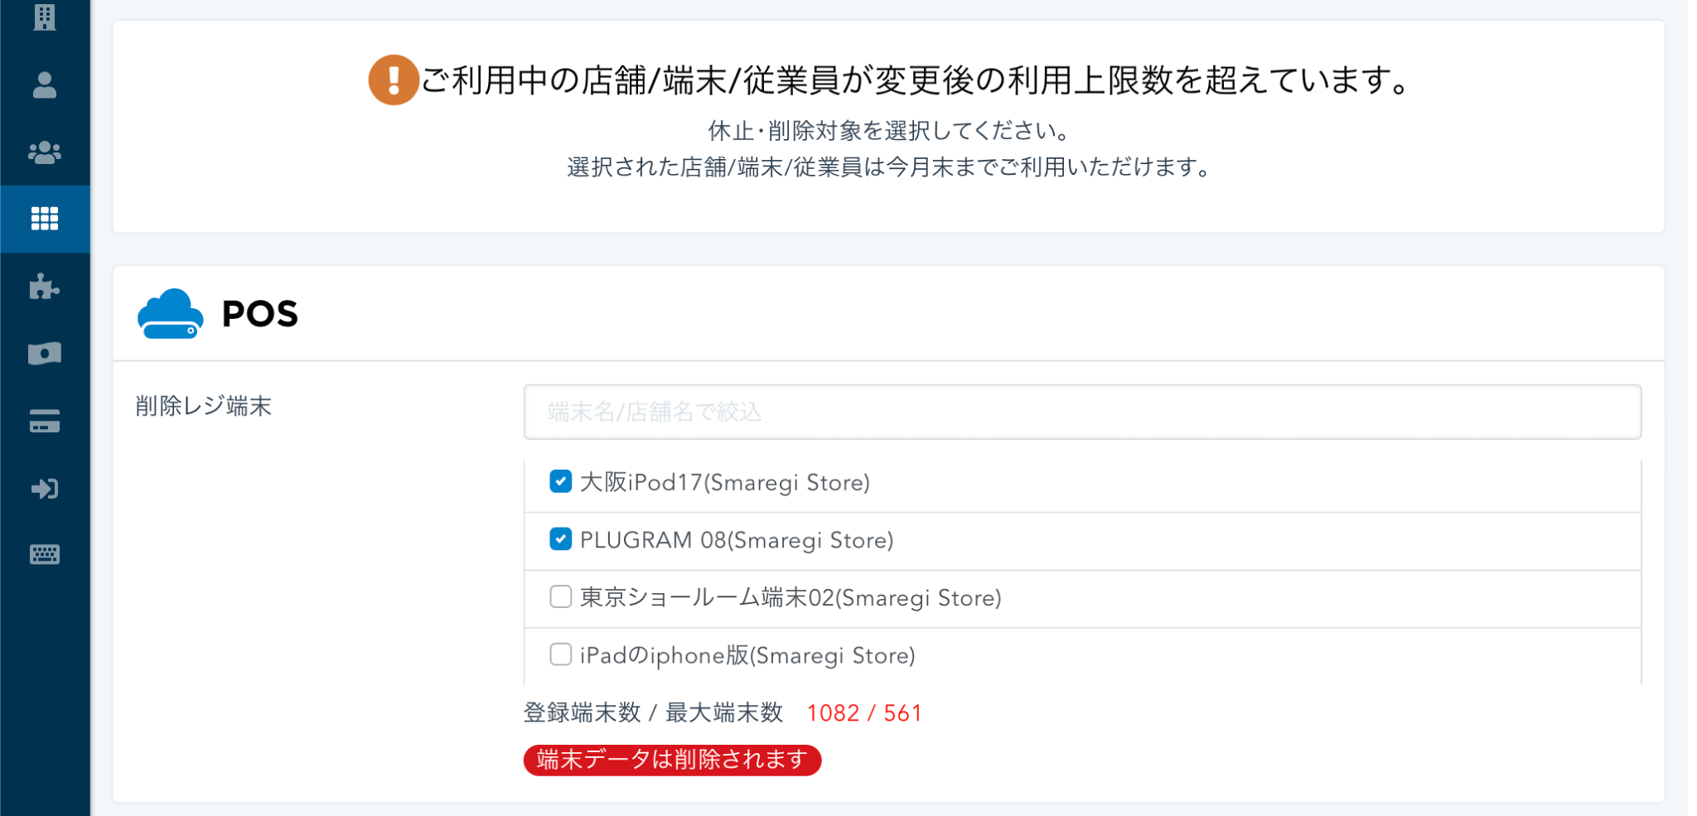The height and width of the screenshot is (816, 1697).
Task: Open the credit card sidebar icon
Action: click(45, 421)
